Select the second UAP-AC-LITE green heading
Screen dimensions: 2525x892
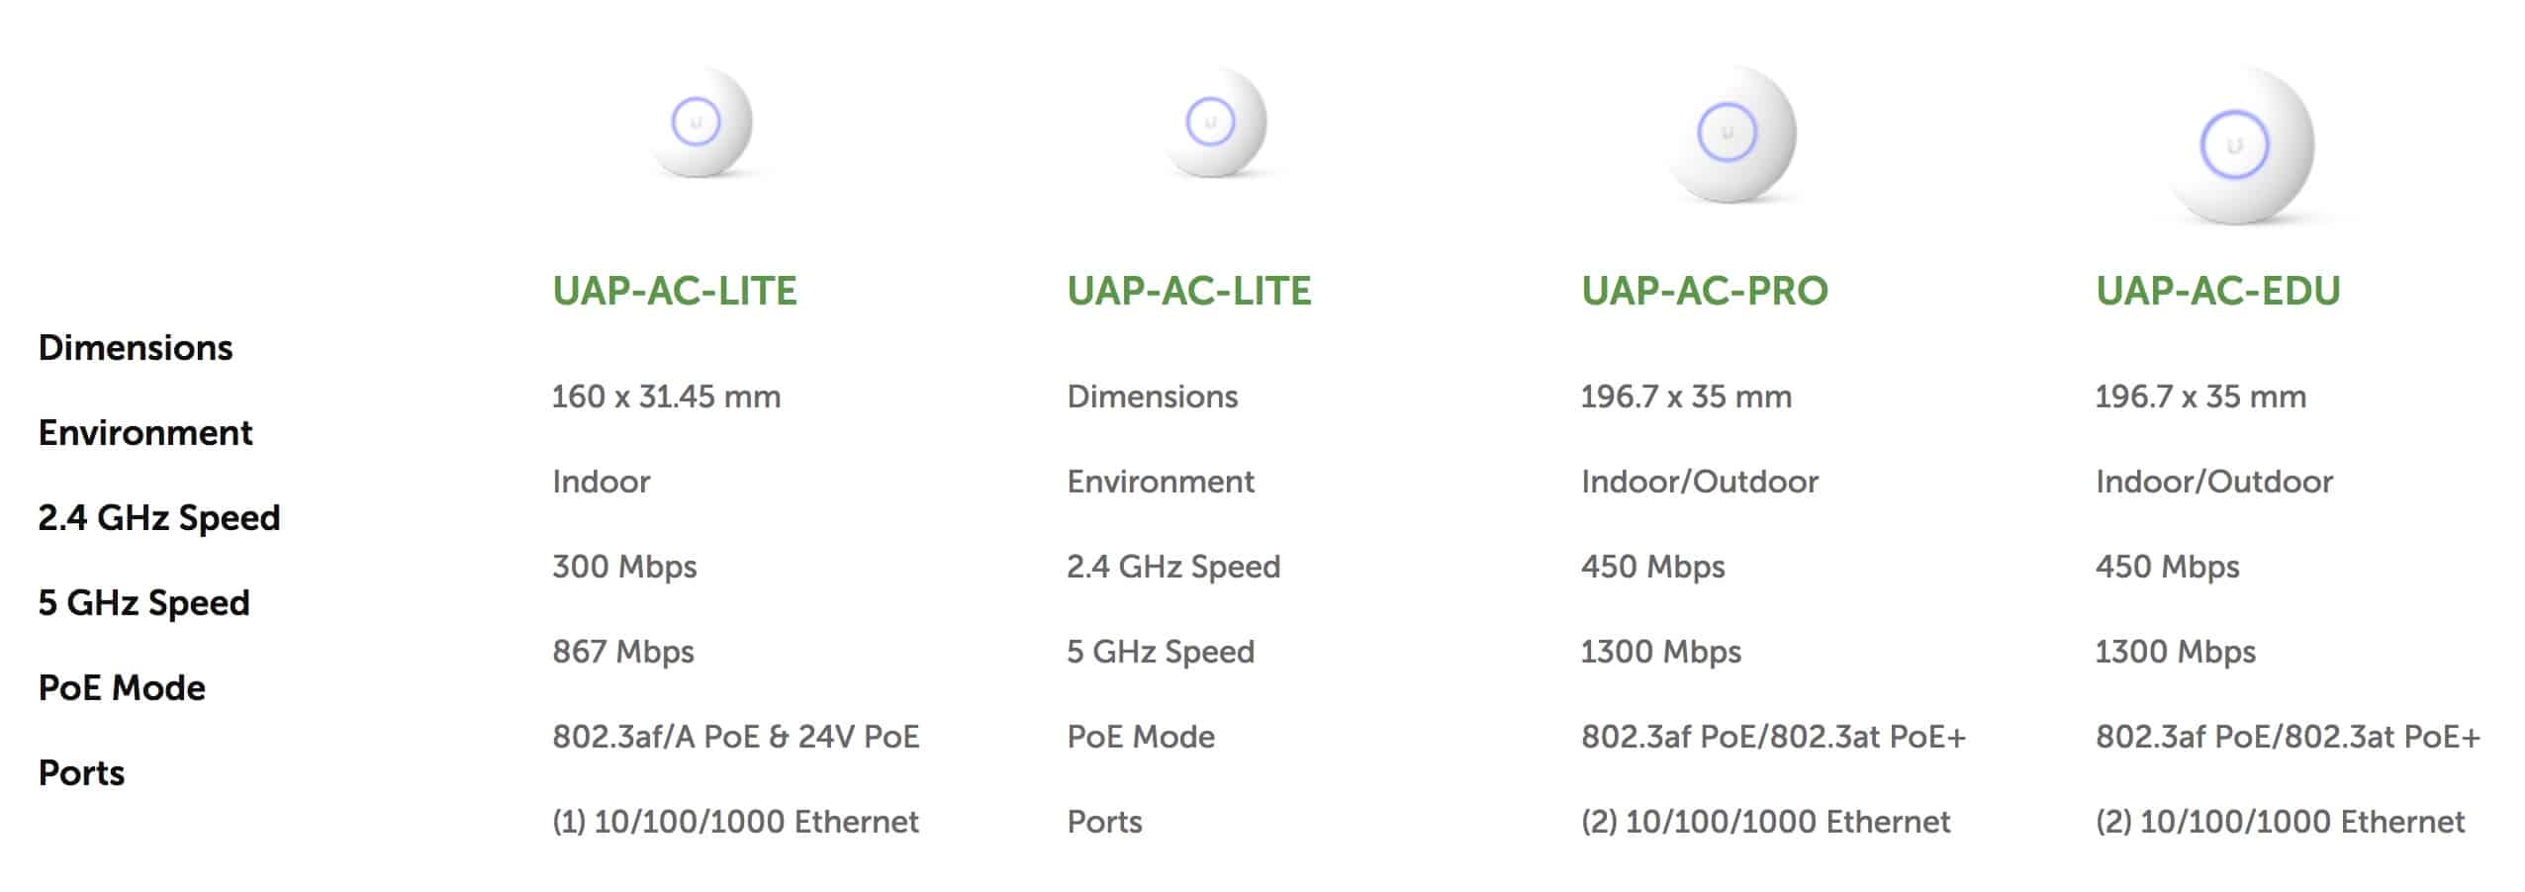(1188, 291)
